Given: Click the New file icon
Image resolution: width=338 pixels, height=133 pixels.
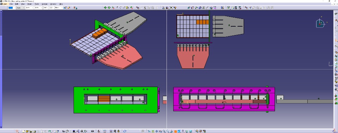Looking at the screenshot, I should 24,131.
